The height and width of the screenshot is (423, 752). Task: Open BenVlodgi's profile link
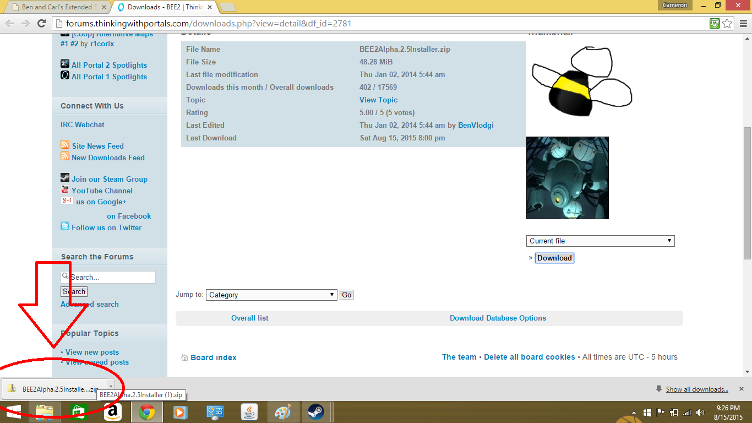click(476, 125)
